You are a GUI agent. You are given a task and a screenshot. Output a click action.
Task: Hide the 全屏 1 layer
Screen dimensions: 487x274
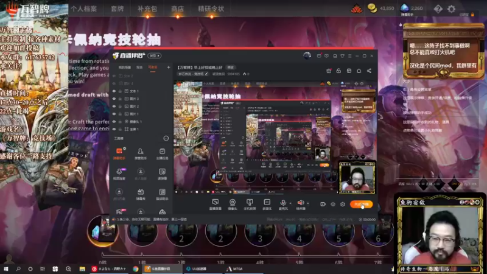point(114,129)
